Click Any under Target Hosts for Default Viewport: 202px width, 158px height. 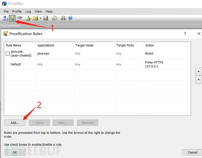pyautogui.click(x=78, y=64)
